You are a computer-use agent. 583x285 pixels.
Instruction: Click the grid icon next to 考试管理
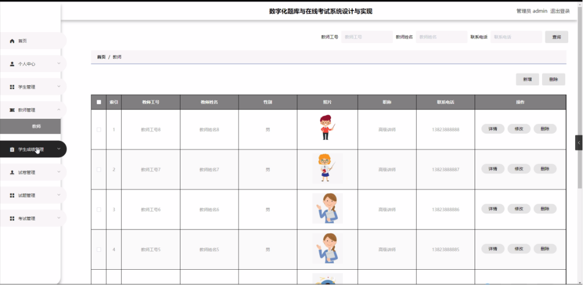pyautogui.click(x=12, y=219)
